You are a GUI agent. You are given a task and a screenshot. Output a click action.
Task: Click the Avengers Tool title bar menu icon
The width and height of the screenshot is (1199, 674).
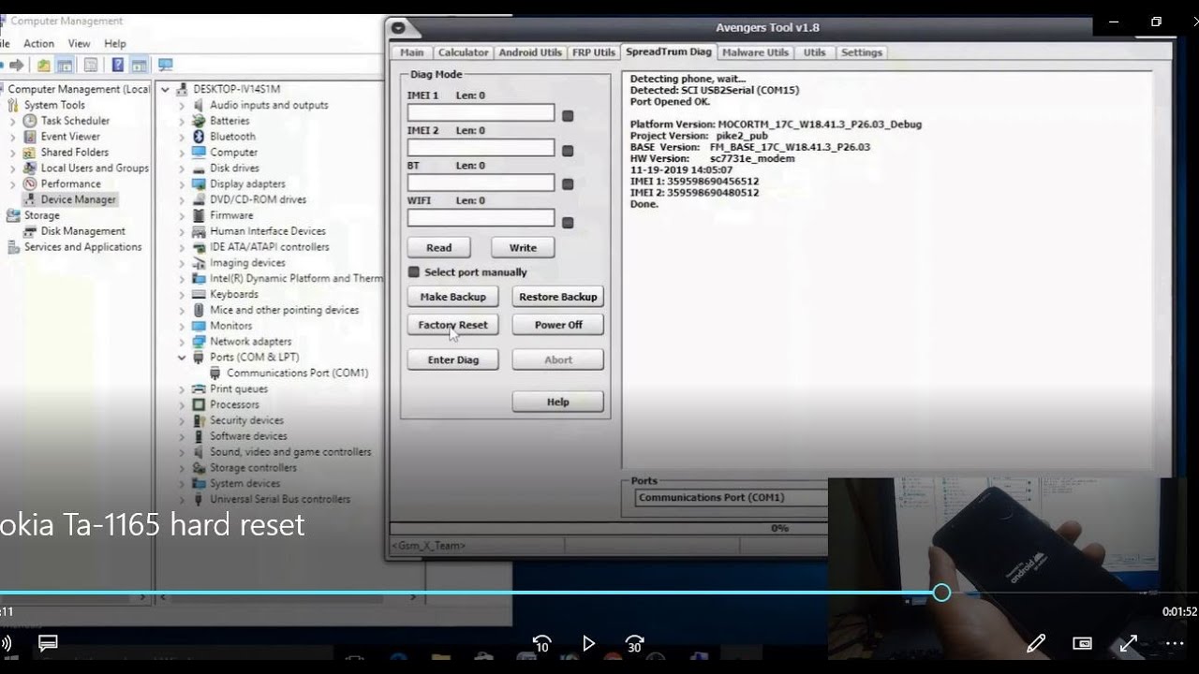(x=398, y=28)
